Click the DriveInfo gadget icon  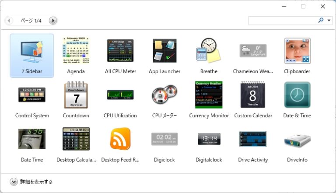(297, 139)
